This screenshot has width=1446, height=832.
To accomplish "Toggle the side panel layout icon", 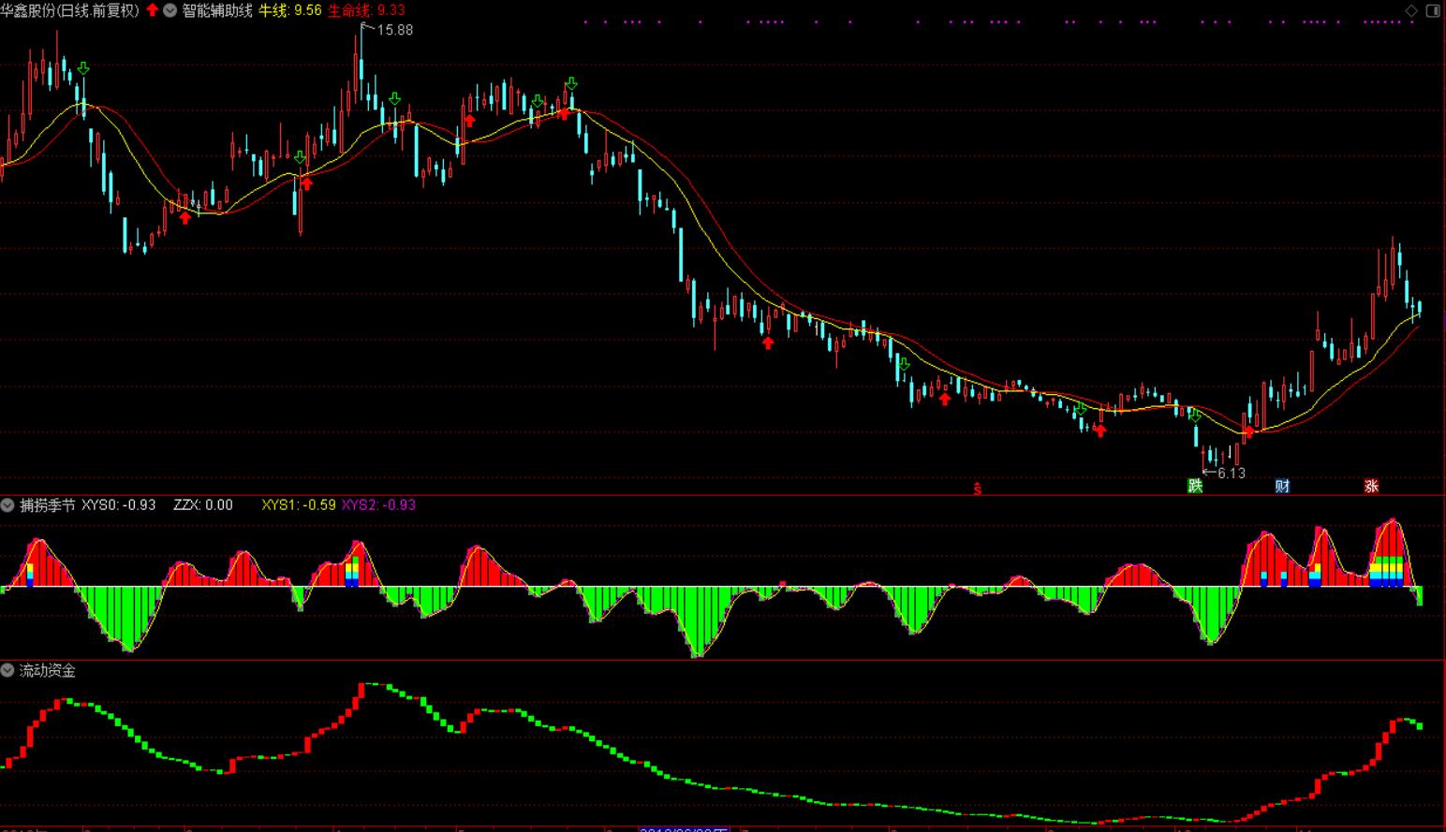I will 1433,10.
